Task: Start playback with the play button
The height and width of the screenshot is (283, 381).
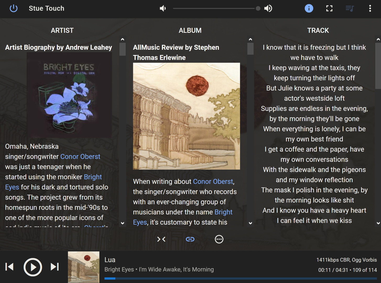Action: coord(33,267)
